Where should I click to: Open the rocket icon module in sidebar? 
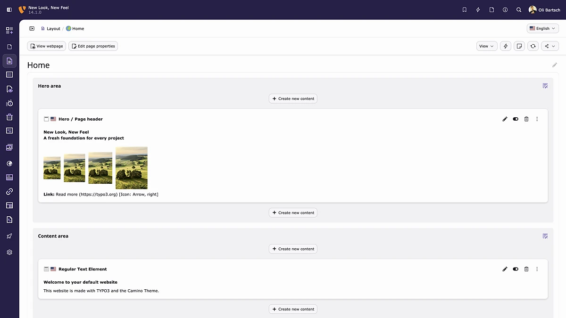point(9,236)
